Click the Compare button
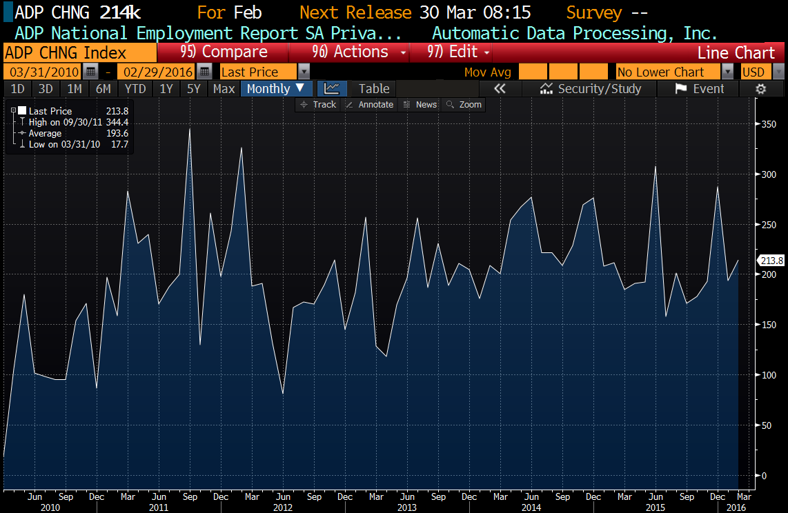Image resolution: width=788 pixels, height=513 pixels. (x=224, y=52)
